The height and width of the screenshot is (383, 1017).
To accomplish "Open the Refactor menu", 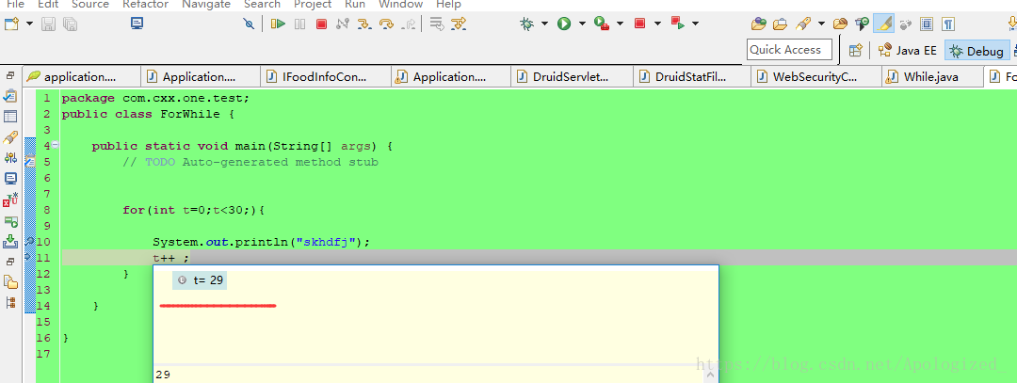I will tap(145, 4).
